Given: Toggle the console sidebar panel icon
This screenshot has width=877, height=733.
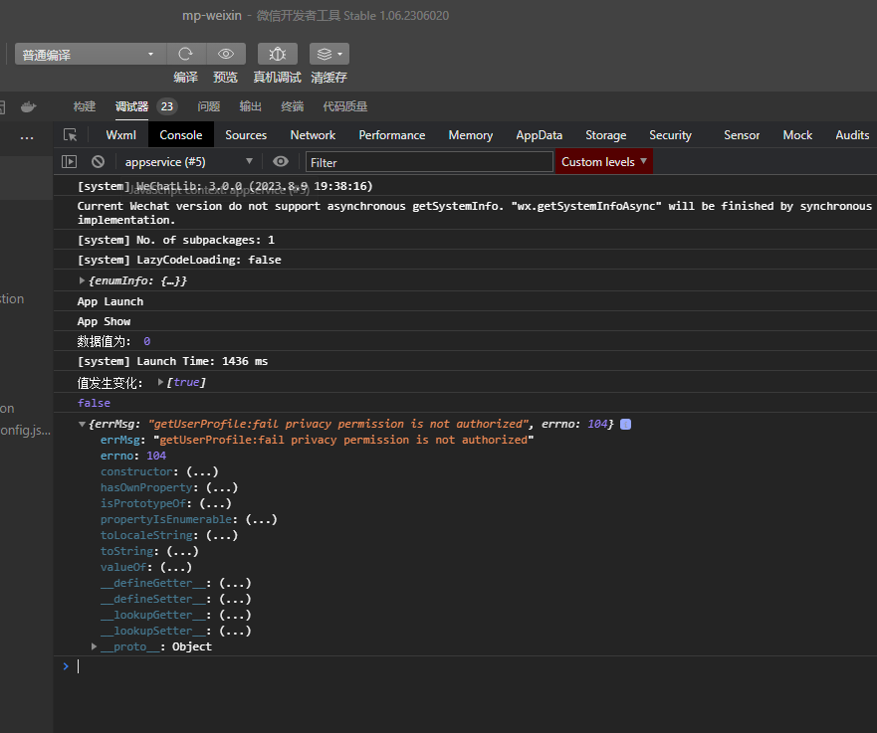Looking at the screenshot, I should pos(69,162).
